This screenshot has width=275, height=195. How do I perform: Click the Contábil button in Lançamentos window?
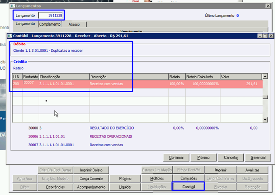coord(188,187)
